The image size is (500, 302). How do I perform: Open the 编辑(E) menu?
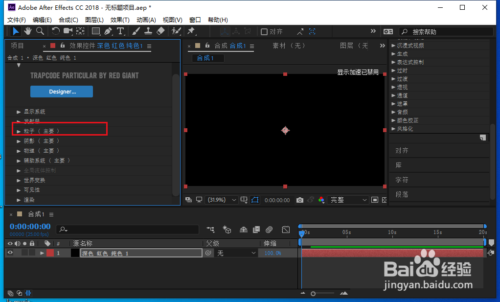click(x=42, y=20)
